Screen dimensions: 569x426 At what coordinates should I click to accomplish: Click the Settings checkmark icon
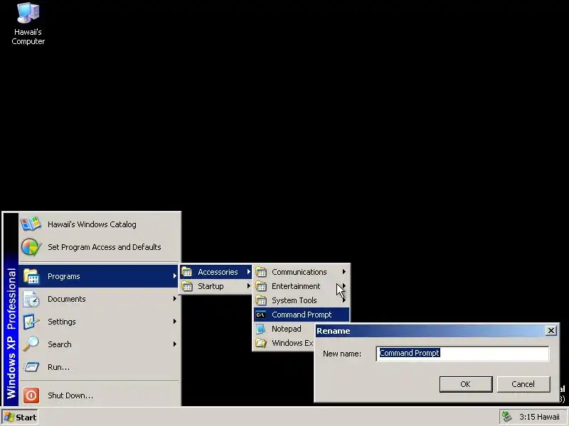click(x=31, y=322)
